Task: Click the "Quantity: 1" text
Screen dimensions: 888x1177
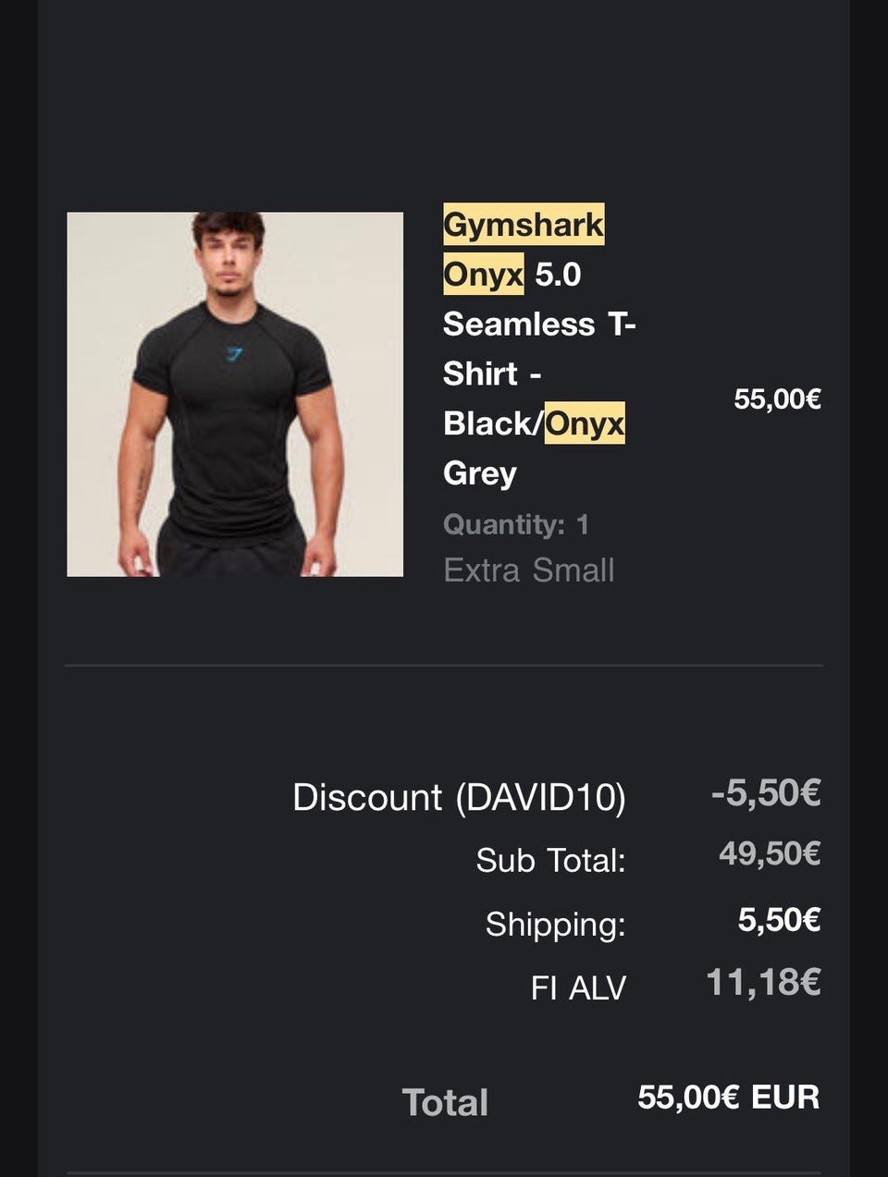Action: [x=515, y=525]
